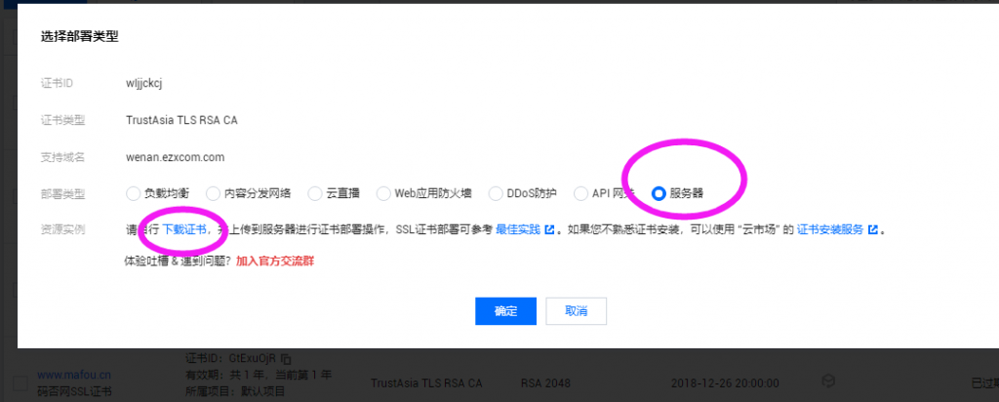Choose the API 网关 radio button
999x402 pixels.
(x=582, y=193)
